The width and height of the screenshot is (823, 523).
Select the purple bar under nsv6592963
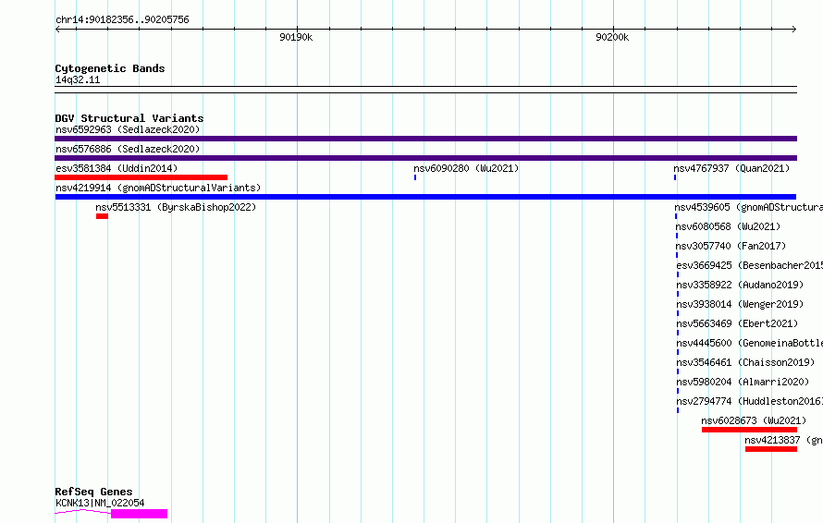425,139
